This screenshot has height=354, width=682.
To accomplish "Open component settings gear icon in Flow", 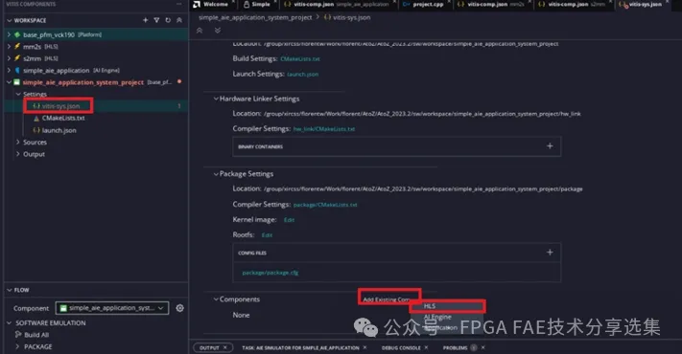I will pos(179,308).
